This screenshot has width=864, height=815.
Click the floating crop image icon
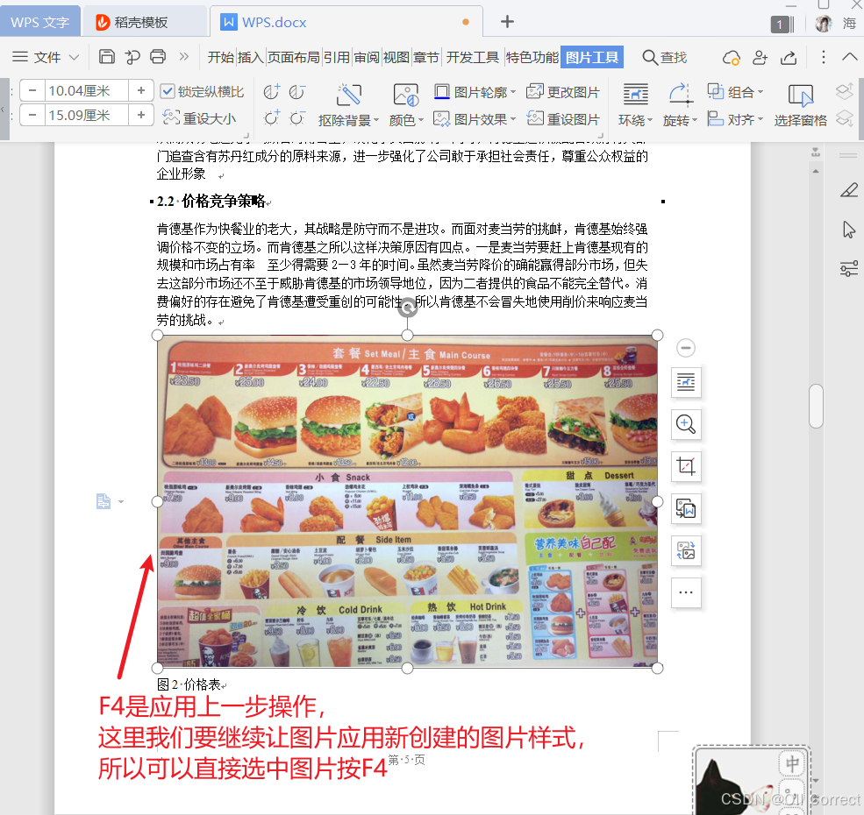click(685, 466)
